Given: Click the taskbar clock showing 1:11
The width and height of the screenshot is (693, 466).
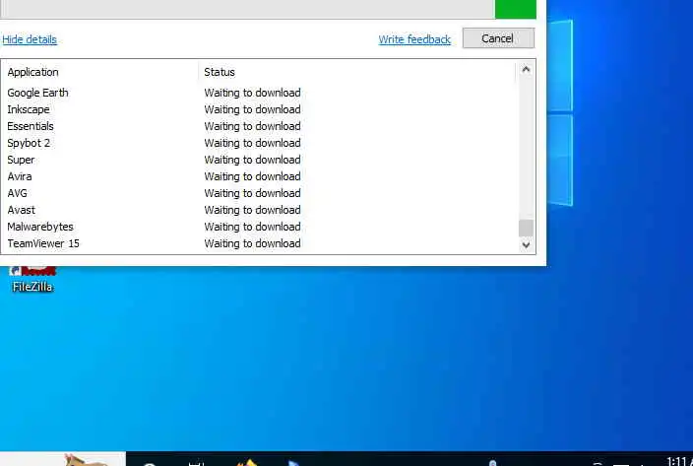Looking at the screenshot, I should pos(679,461).
